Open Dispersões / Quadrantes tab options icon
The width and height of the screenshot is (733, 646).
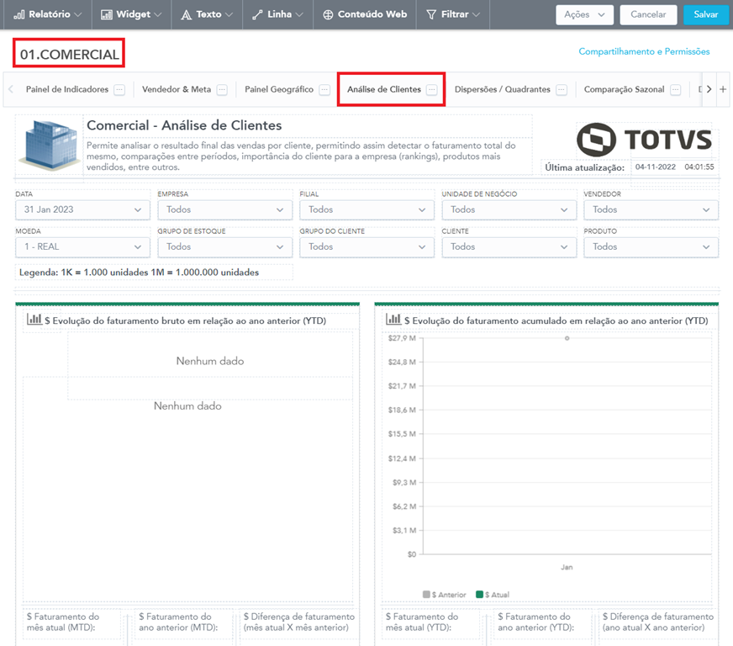pos(562,90)
